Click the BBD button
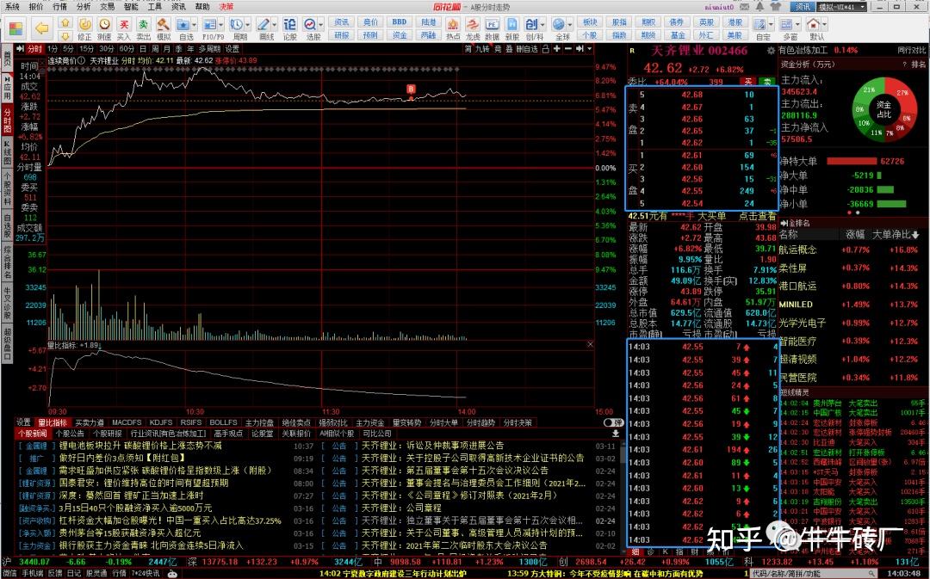930x579 pixels. click(400, 22)
